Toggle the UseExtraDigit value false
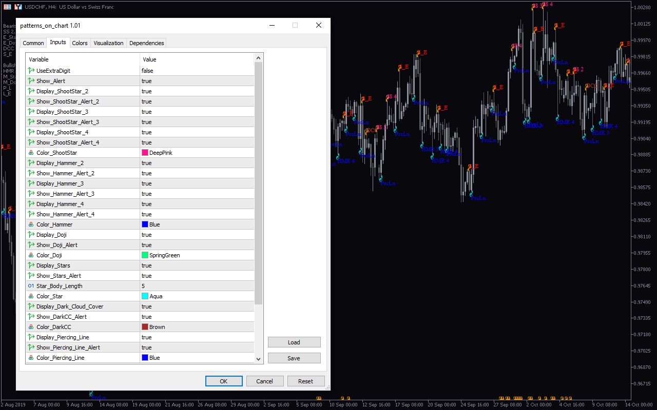This screenshot has width=657, height=410. click(x=197, y=71)
